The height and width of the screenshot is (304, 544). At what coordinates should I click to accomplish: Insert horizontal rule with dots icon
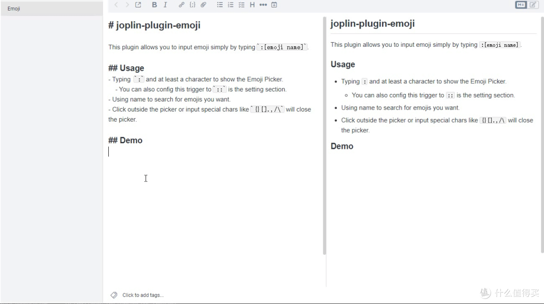263,5
